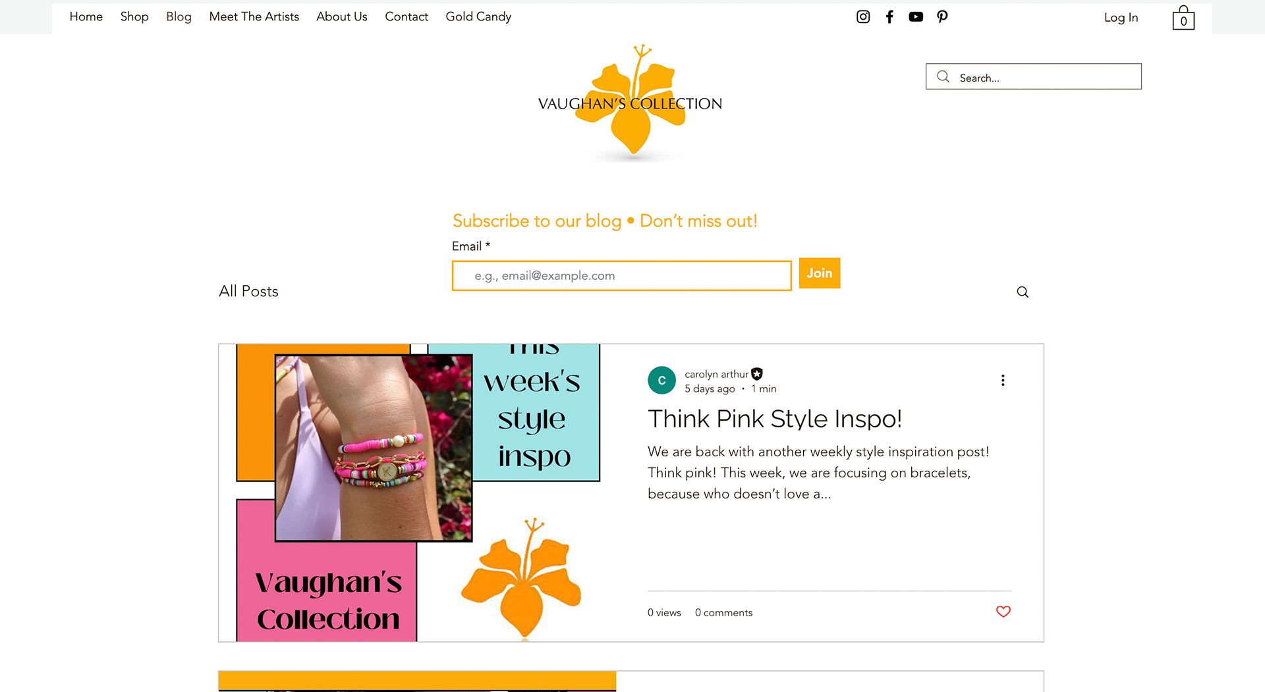The width and height of the screenshot is (1265, 692).
Task: Select the Gold Candy menu item
Action: 478,16
